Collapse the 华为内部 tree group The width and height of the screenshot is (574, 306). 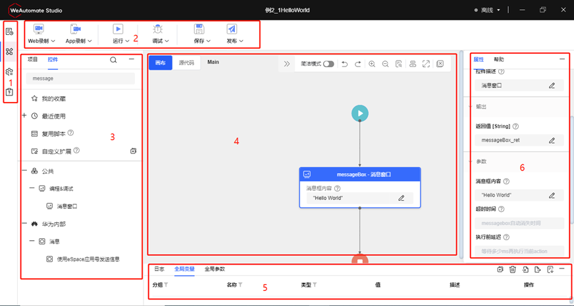pos(24,224)
